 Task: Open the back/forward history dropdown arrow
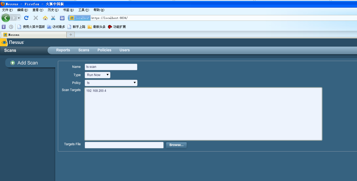coord(19,18)
